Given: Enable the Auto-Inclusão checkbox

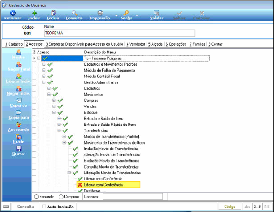Looking at the screenshot, I should click(44, 207).
